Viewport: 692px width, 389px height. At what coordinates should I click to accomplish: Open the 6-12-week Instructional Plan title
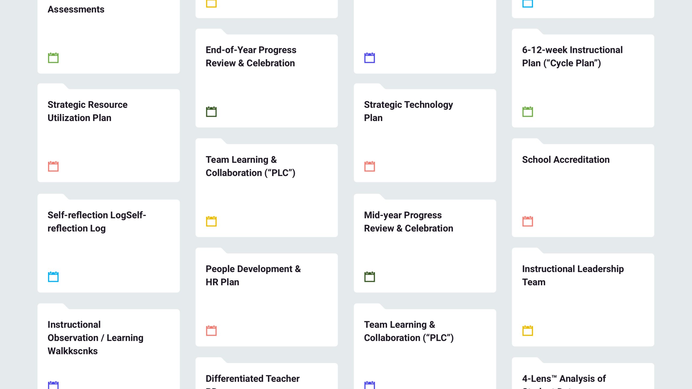(572, 56)
